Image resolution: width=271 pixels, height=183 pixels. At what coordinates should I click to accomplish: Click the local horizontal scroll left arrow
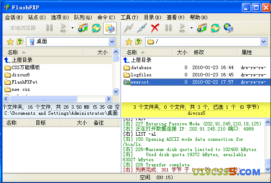6,99
